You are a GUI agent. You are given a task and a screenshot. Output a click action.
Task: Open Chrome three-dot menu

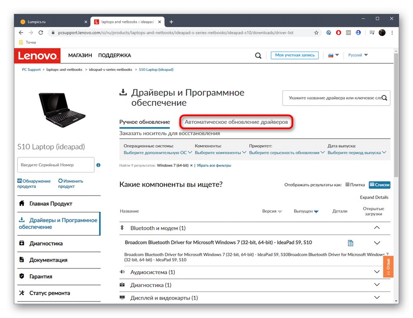[x=392, y=33]
